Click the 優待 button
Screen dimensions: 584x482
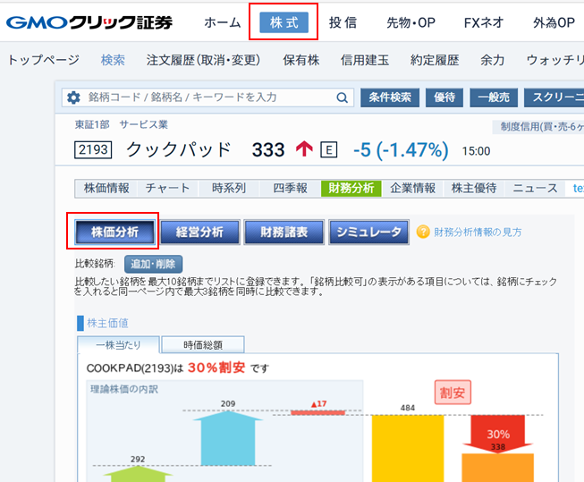[x=444, y=97]
